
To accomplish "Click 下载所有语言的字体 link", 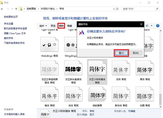I will tap(14, 43).
